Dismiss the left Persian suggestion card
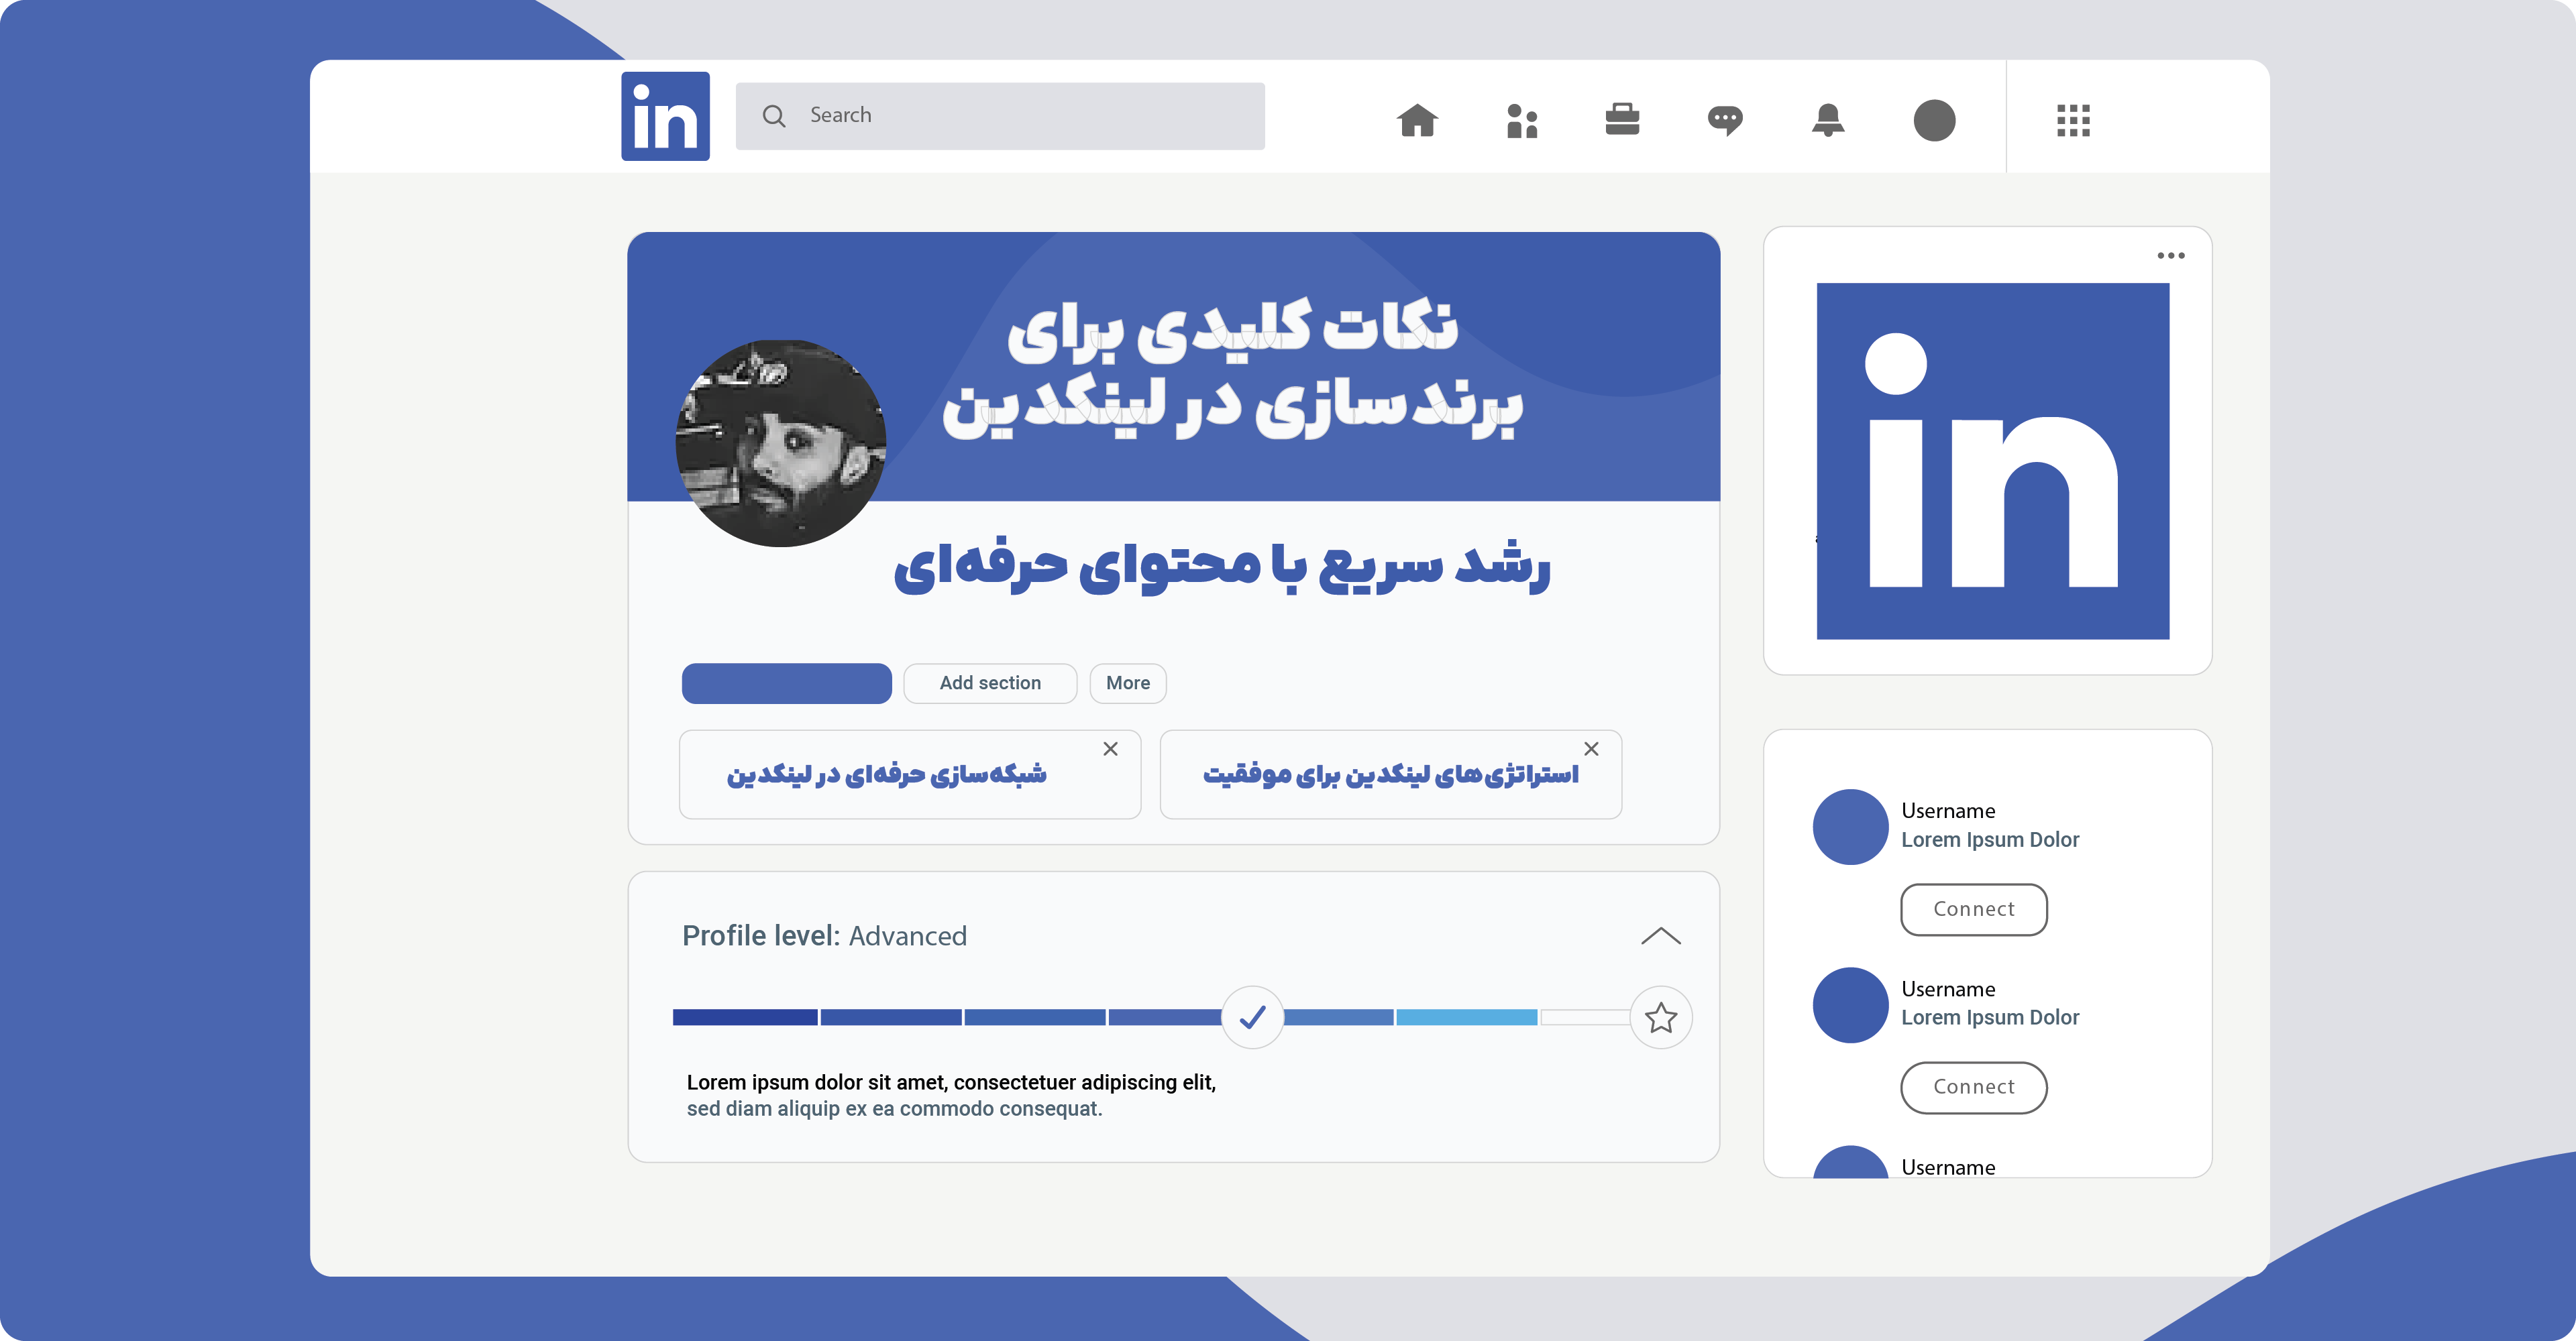 point(1110,748)
